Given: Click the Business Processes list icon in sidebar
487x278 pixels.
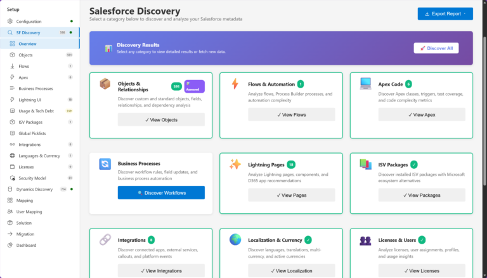Looking at the screenshot, I should coord(12,89).
